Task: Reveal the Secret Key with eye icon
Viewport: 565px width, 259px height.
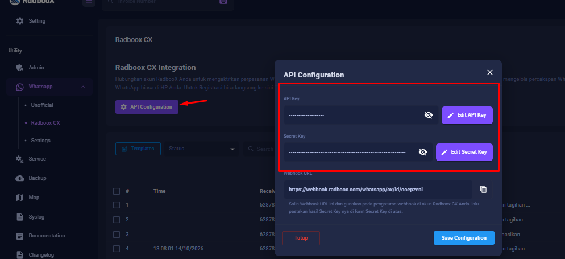Action: 423,152
